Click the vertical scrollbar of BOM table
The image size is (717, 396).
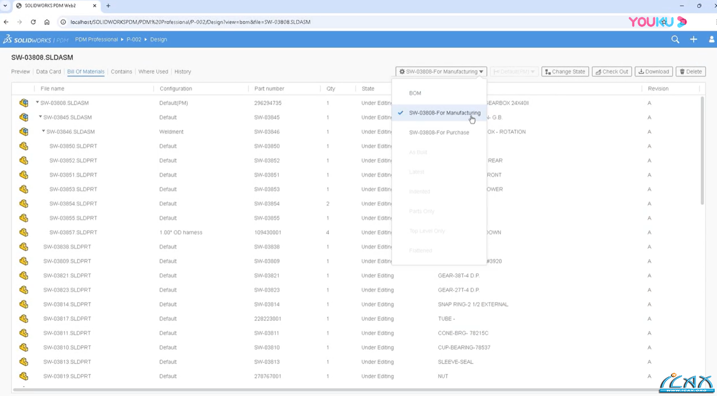coord(702,151)
